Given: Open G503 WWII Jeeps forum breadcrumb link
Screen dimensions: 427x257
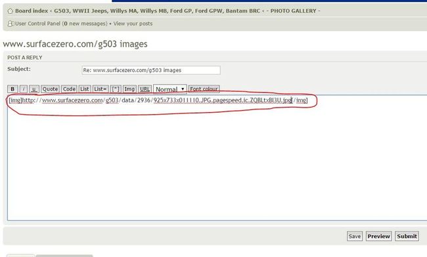Looking at the screenshot, I should [157, 11].
